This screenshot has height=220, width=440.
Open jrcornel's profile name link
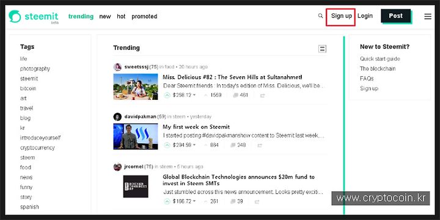click(134, 167)
